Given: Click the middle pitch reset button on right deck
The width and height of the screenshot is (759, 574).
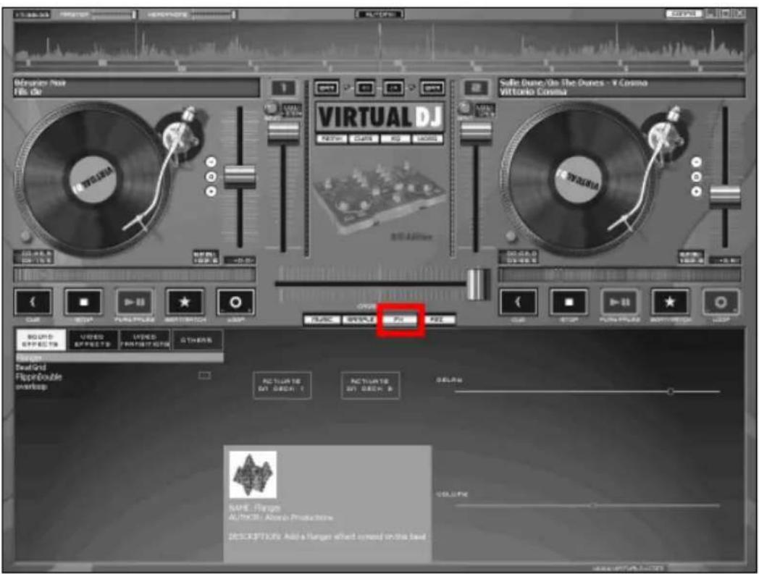Looking at the screenshot, I should 697,177.
